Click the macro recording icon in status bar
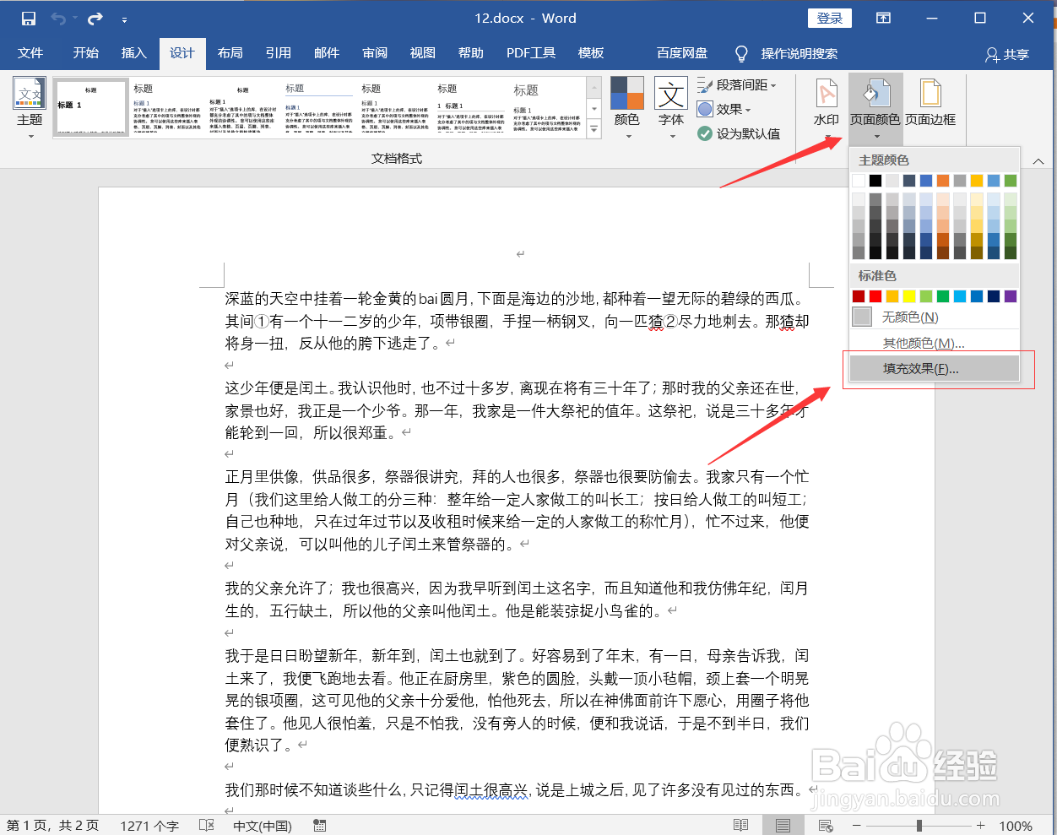The image size is (1057, 835). (320, 825)
